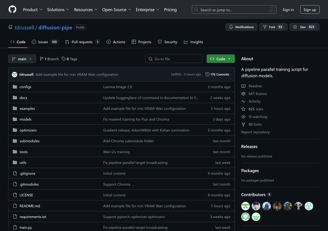The height and width of the screenshot is (231, 328).
Task: Open the main branch selector dropdown
Action: 22,59
